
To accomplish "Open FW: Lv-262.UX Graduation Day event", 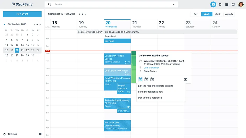I will pyautogui.click(x=117, y=126).
